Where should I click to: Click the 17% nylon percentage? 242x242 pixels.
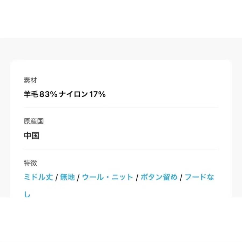[98, 94]
